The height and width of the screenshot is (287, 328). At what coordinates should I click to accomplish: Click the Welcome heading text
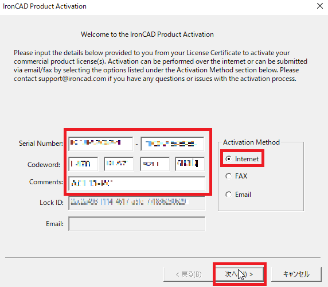(147, 34)
